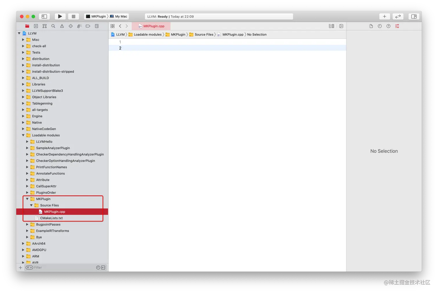
Task: Toggle the inspectors panel on the right
Action: click(414, 17)
